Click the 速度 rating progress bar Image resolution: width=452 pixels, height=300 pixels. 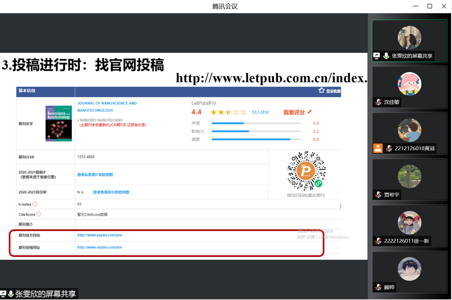pos(256,139)
